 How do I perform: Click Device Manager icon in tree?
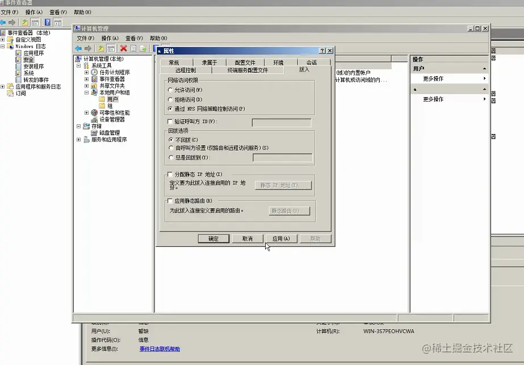point(94,119)
